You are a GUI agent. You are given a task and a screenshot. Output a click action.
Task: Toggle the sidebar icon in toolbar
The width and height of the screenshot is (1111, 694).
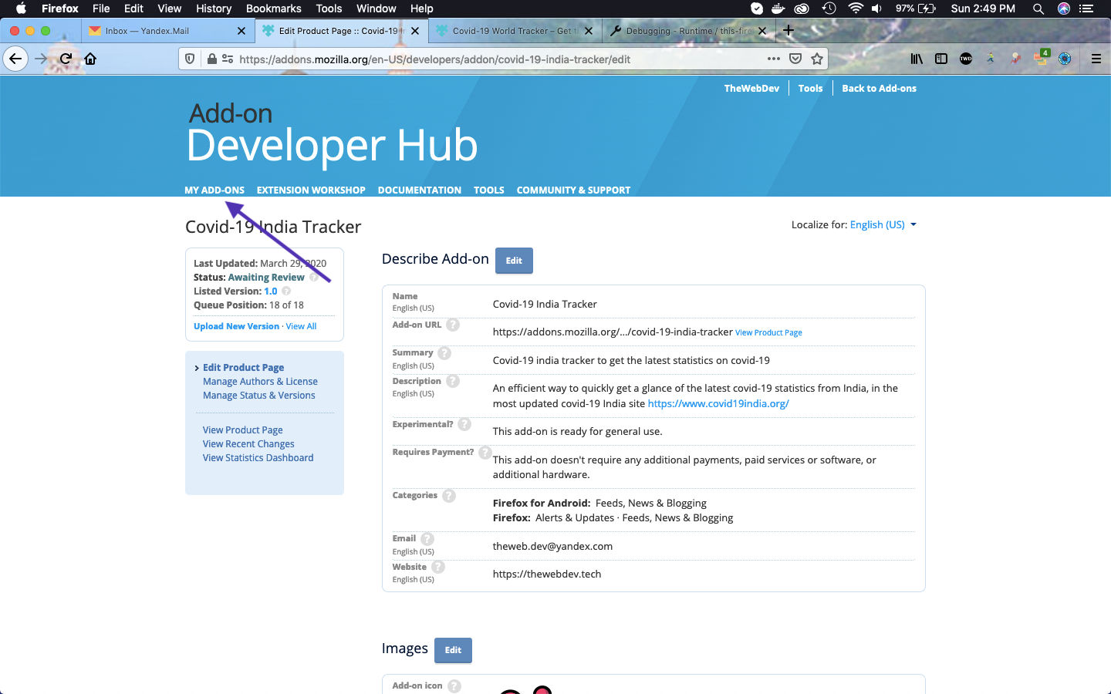coord(941,59)
